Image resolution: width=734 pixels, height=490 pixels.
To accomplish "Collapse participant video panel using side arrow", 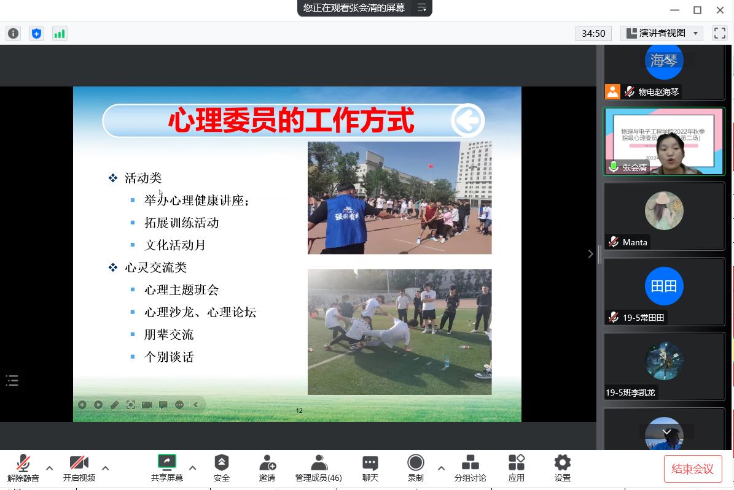I will click(x=590, y=253).
